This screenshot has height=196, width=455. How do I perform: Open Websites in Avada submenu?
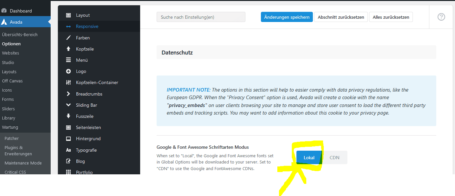11,53
